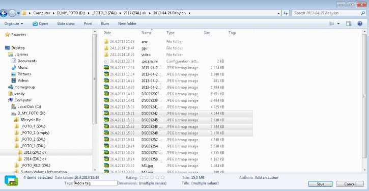Click Open in the toolbar
This screenshot has width=369, height=191.
(40, 23)
